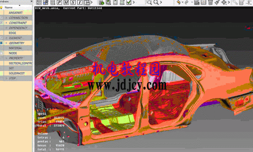This screenshot has height=152, width=253.
Task: Select the paint brush tool icon
Action: tap(217, 2)
